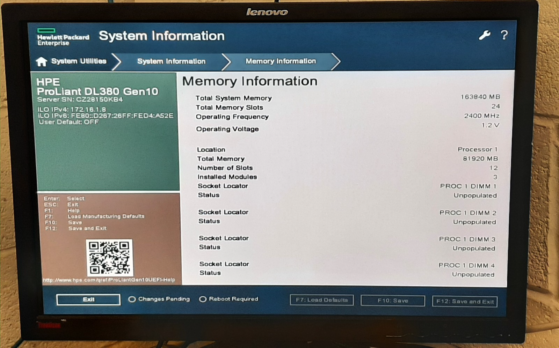Click the F12 Save and Exit hint
Viewport: 559px width, 348px height.
[x=75, y=228]
